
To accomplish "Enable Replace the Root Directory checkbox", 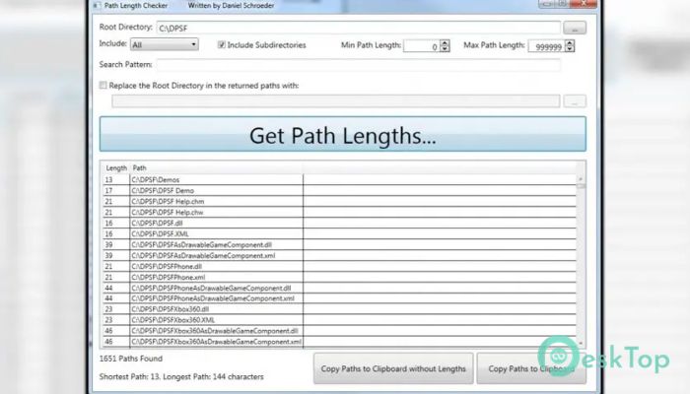I will 103,86.
